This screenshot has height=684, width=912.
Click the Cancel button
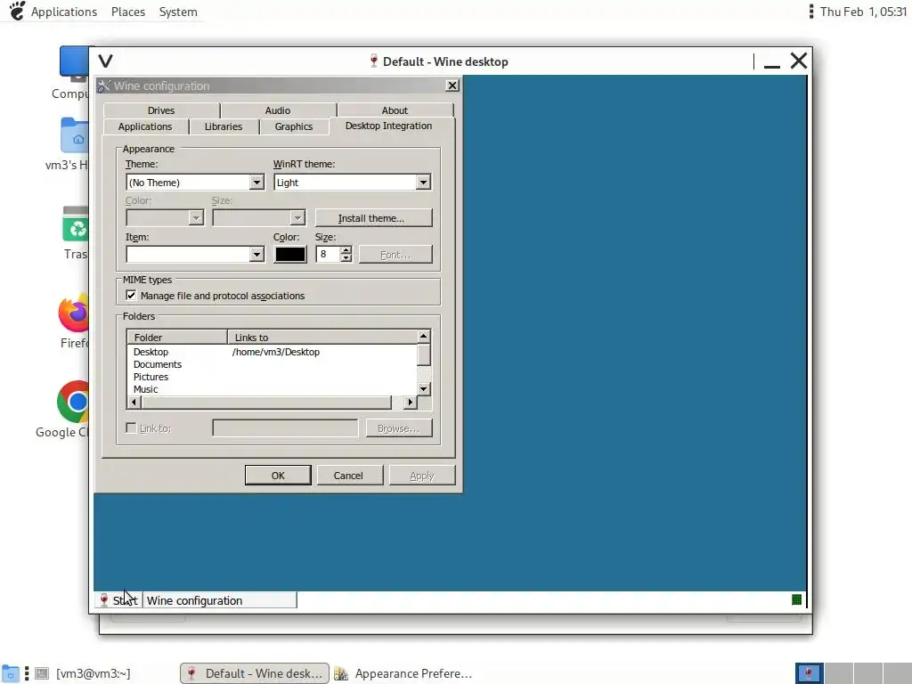(x=348, y=476)
